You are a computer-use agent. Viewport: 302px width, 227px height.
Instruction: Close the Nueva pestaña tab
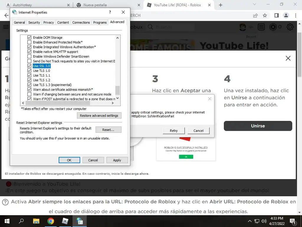tap(139, 5)
